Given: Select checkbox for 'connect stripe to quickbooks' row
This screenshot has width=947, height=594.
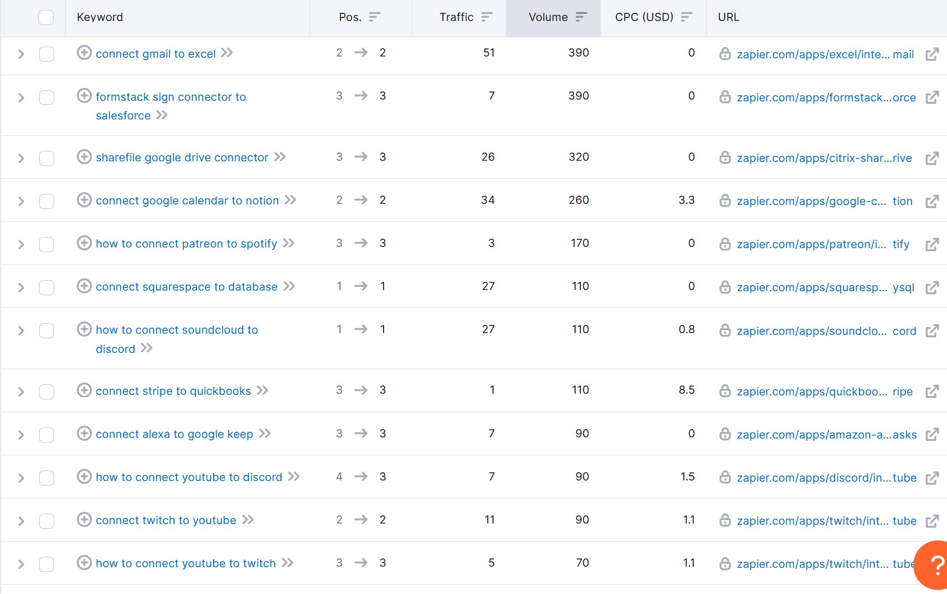Looking at the screenshot, I should pos(47,391).
